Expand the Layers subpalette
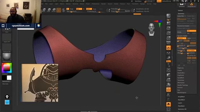The height and width of the screenshot is (112, 200). click(180, 103)
